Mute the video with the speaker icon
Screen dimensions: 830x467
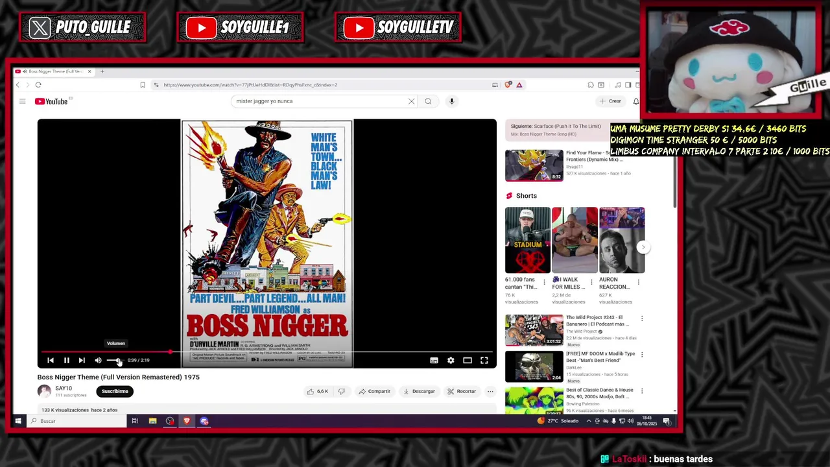click(98, 360)
